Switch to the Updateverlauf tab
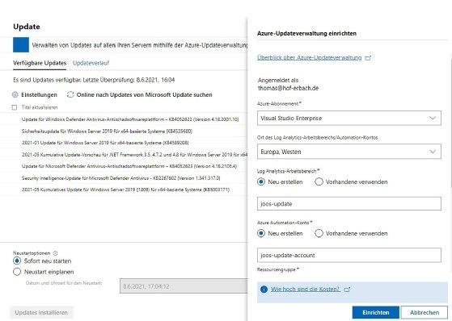This screenshot has height=321, width=452. pyautogui.click(x=91, y=63)
